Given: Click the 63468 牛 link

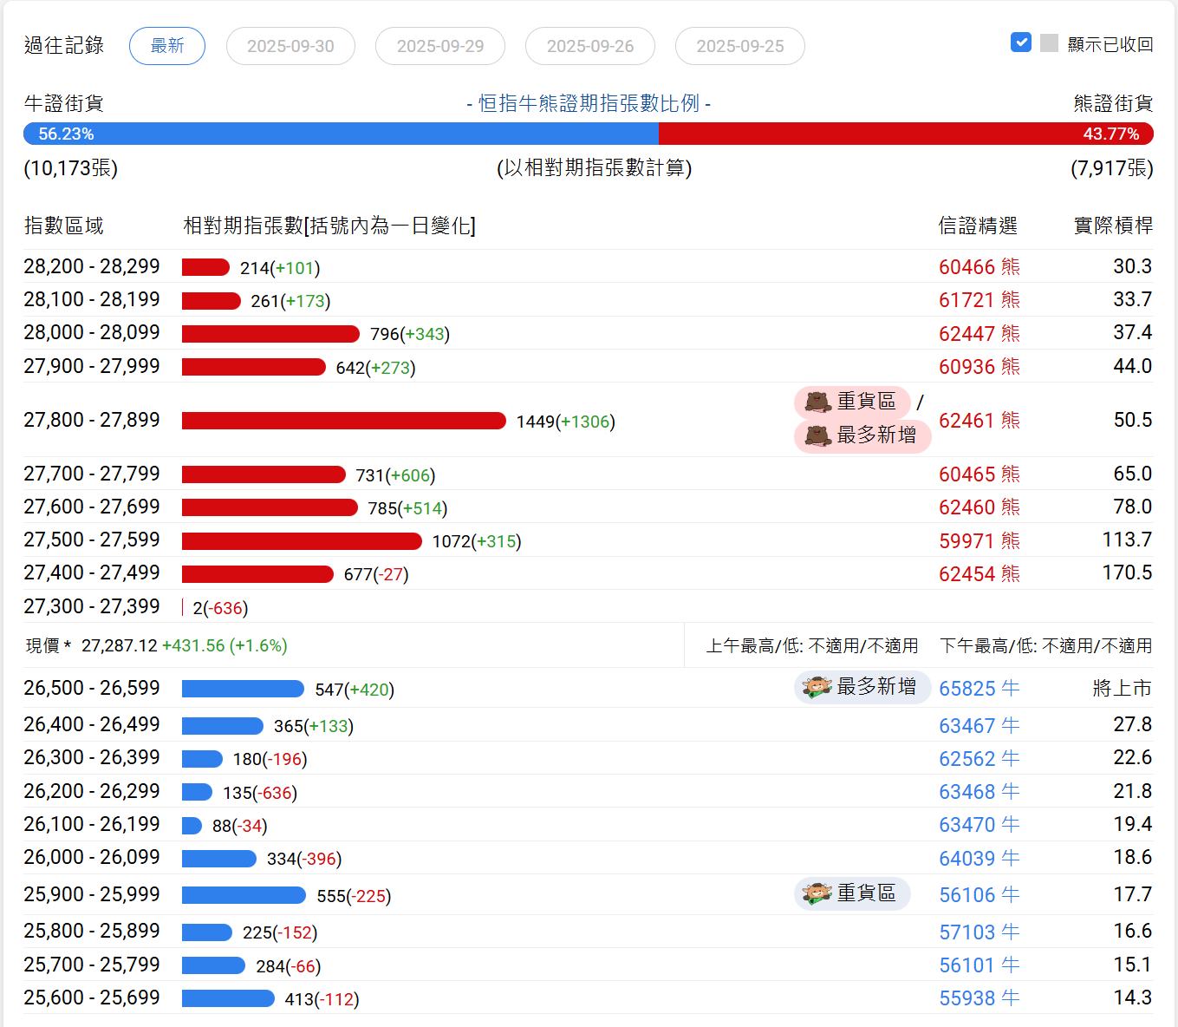Looking at the screenshot, I should pos(979,792).
